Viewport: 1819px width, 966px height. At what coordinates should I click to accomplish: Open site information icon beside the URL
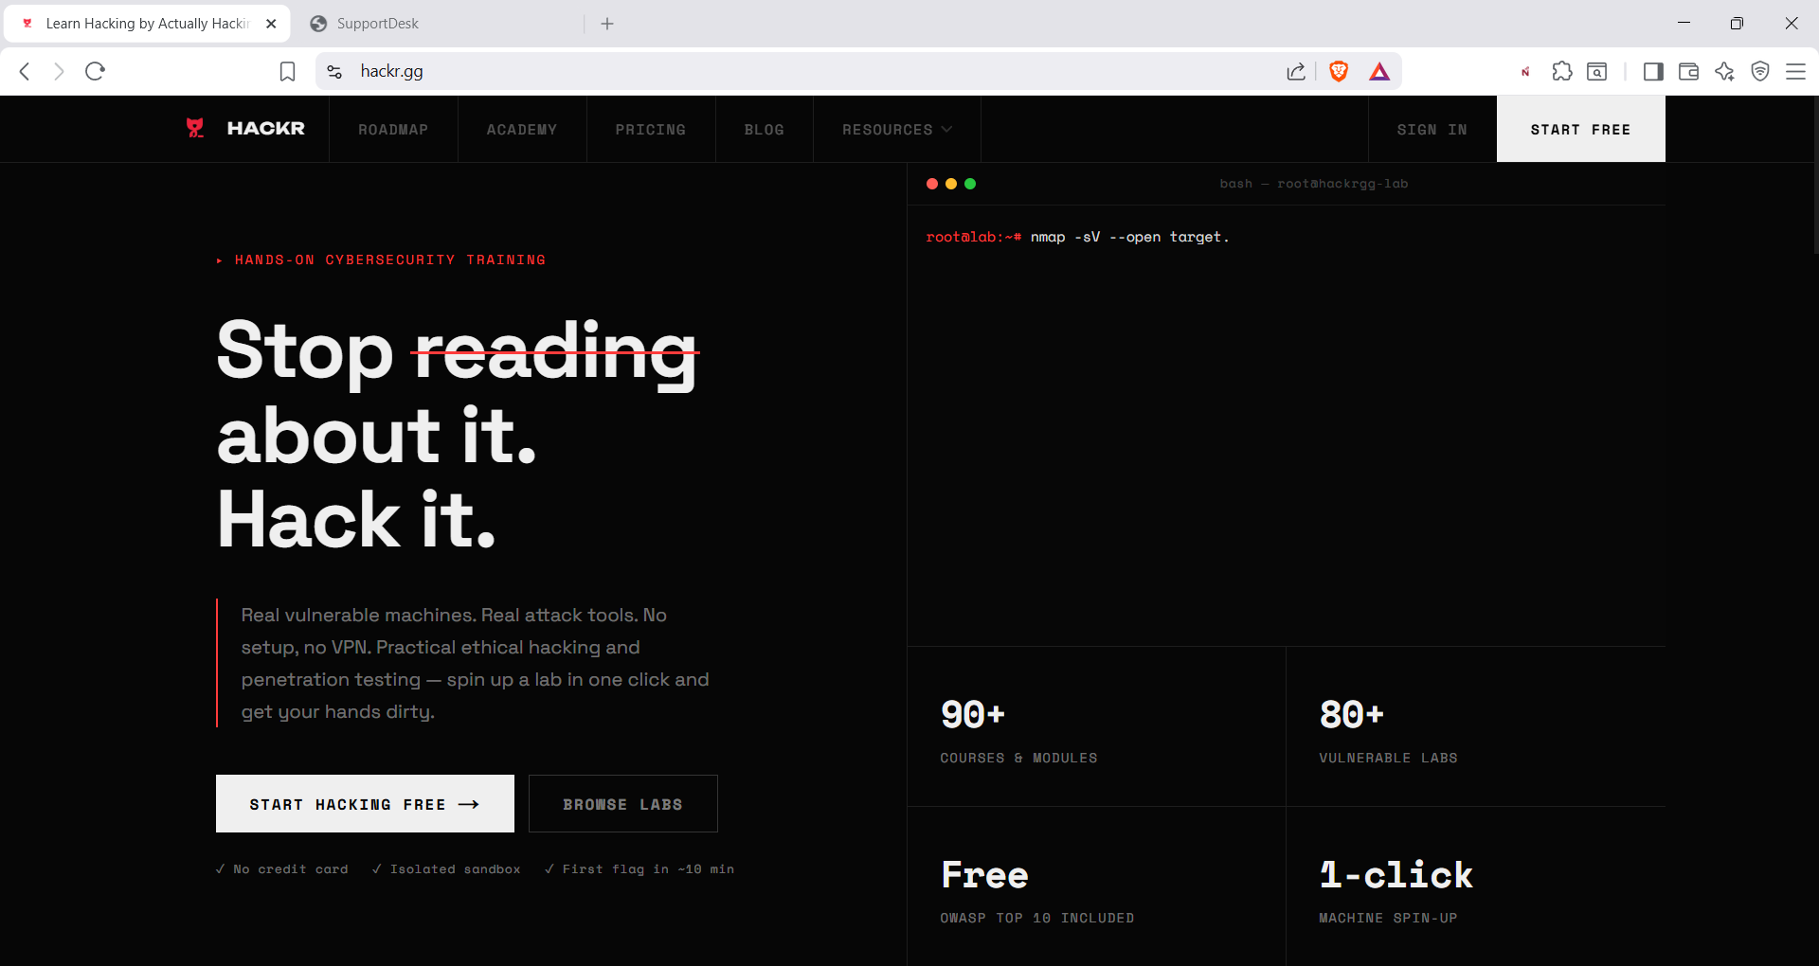(334, 71)
